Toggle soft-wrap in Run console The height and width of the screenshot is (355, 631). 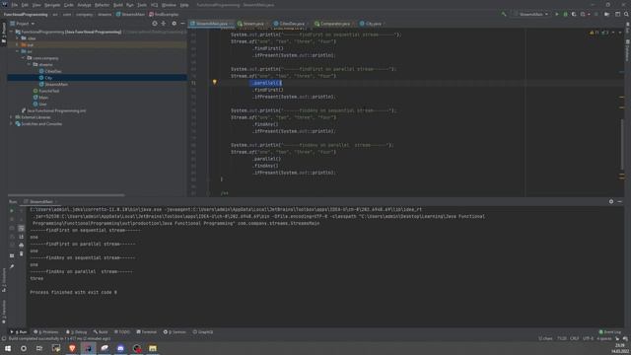pos(22,228)
